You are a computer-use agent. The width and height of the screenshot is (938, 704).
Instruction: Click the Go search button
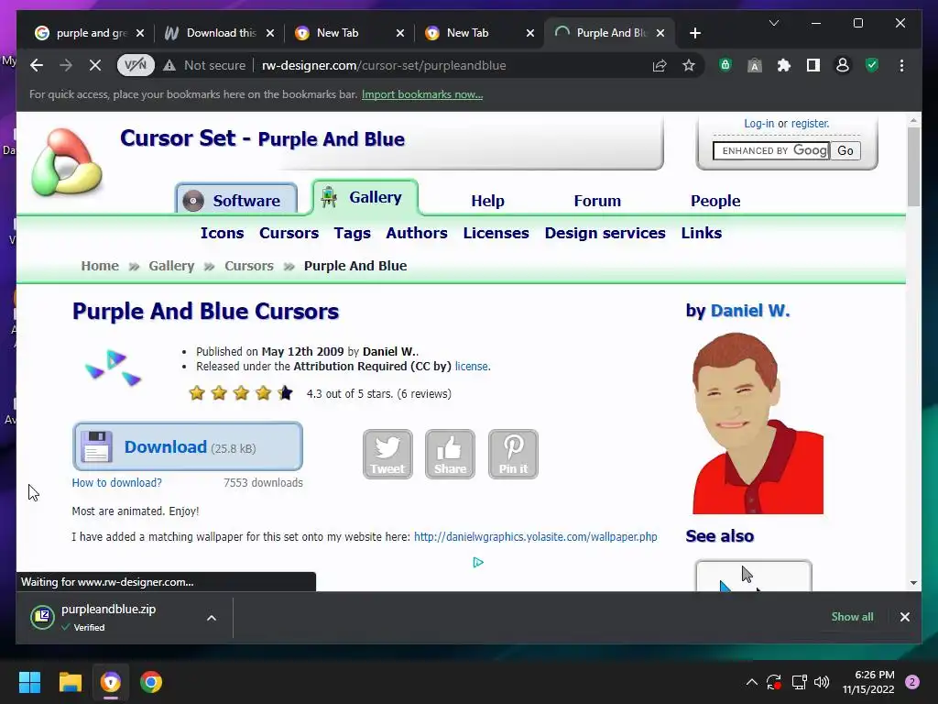[x=845, y=151]
